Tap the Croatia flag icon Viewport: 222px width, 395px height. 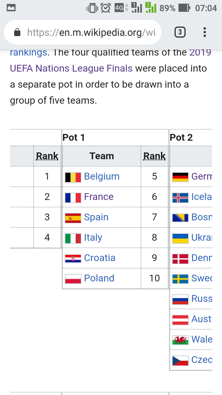tap(73, 258)
